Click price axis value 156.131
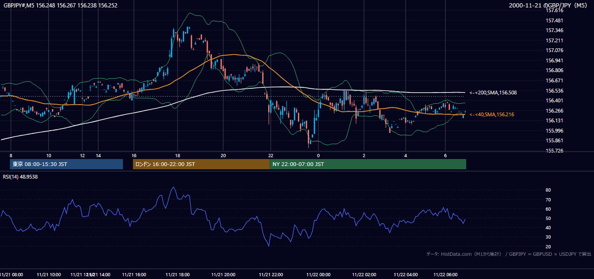The image size is (594, 279). (x=555, y=120)
